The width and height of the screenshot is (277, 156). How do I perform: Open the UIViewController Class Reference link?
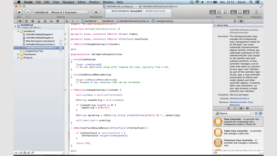pos(241,104)
